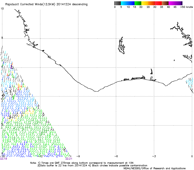
Task: Click the '-3' longitude axis label
Action: [x=154, y=156]
